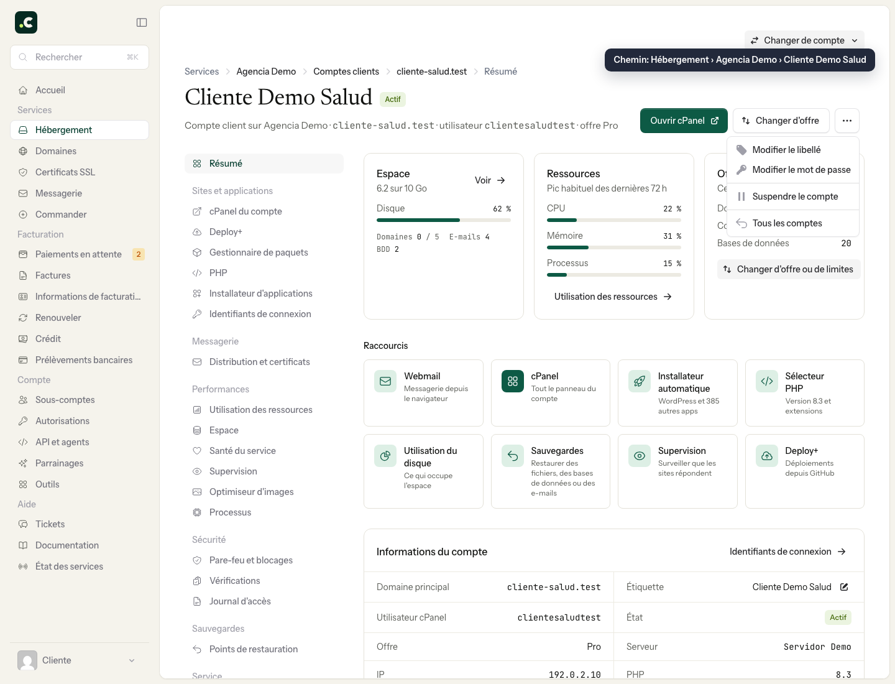Open Gestionnaire de paquets in account nav
Viewport: 895px width, 684px height.
[x=264, y=252]
